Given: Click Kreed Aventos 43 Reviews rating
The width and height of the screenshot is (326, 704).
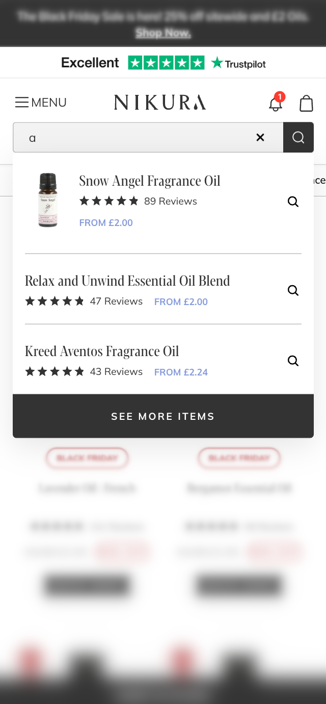Looking at the screenshot, I should (84, 372).
